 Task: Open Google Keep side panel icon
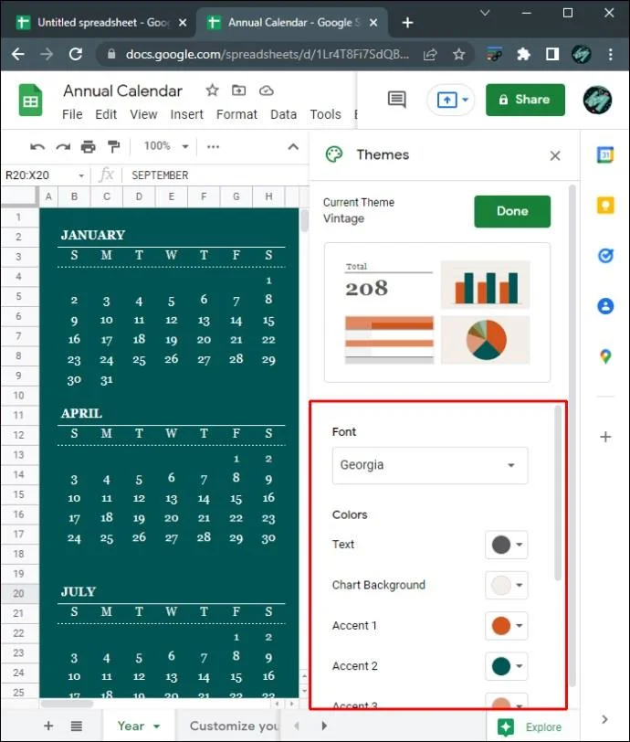pos(606,206)
